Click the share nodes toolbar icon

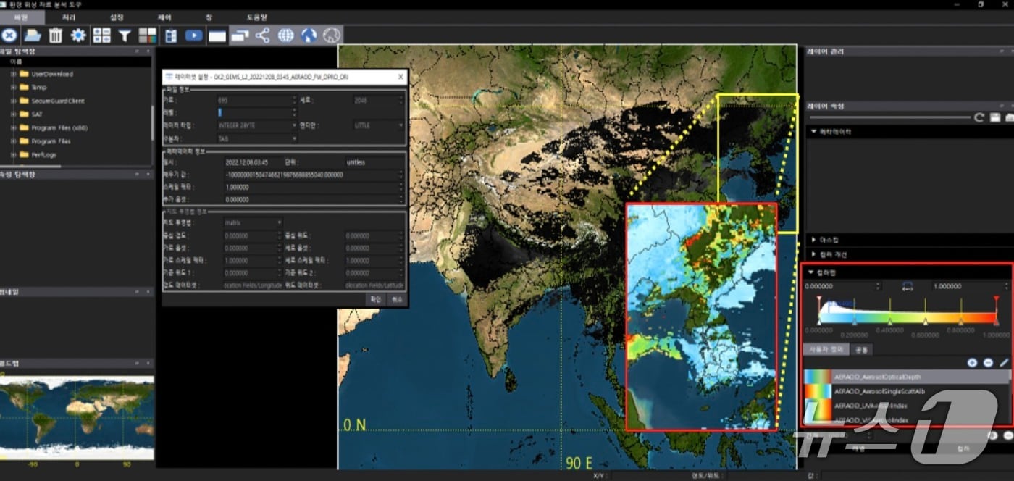263,35
